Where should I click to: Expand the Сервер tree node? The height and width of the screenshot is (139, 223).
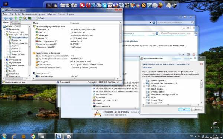4,57
